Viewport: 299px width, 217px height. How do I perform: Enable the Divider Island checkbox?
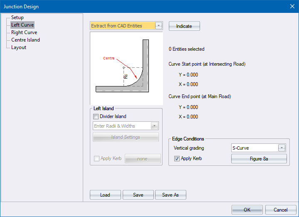coord(96,117)
